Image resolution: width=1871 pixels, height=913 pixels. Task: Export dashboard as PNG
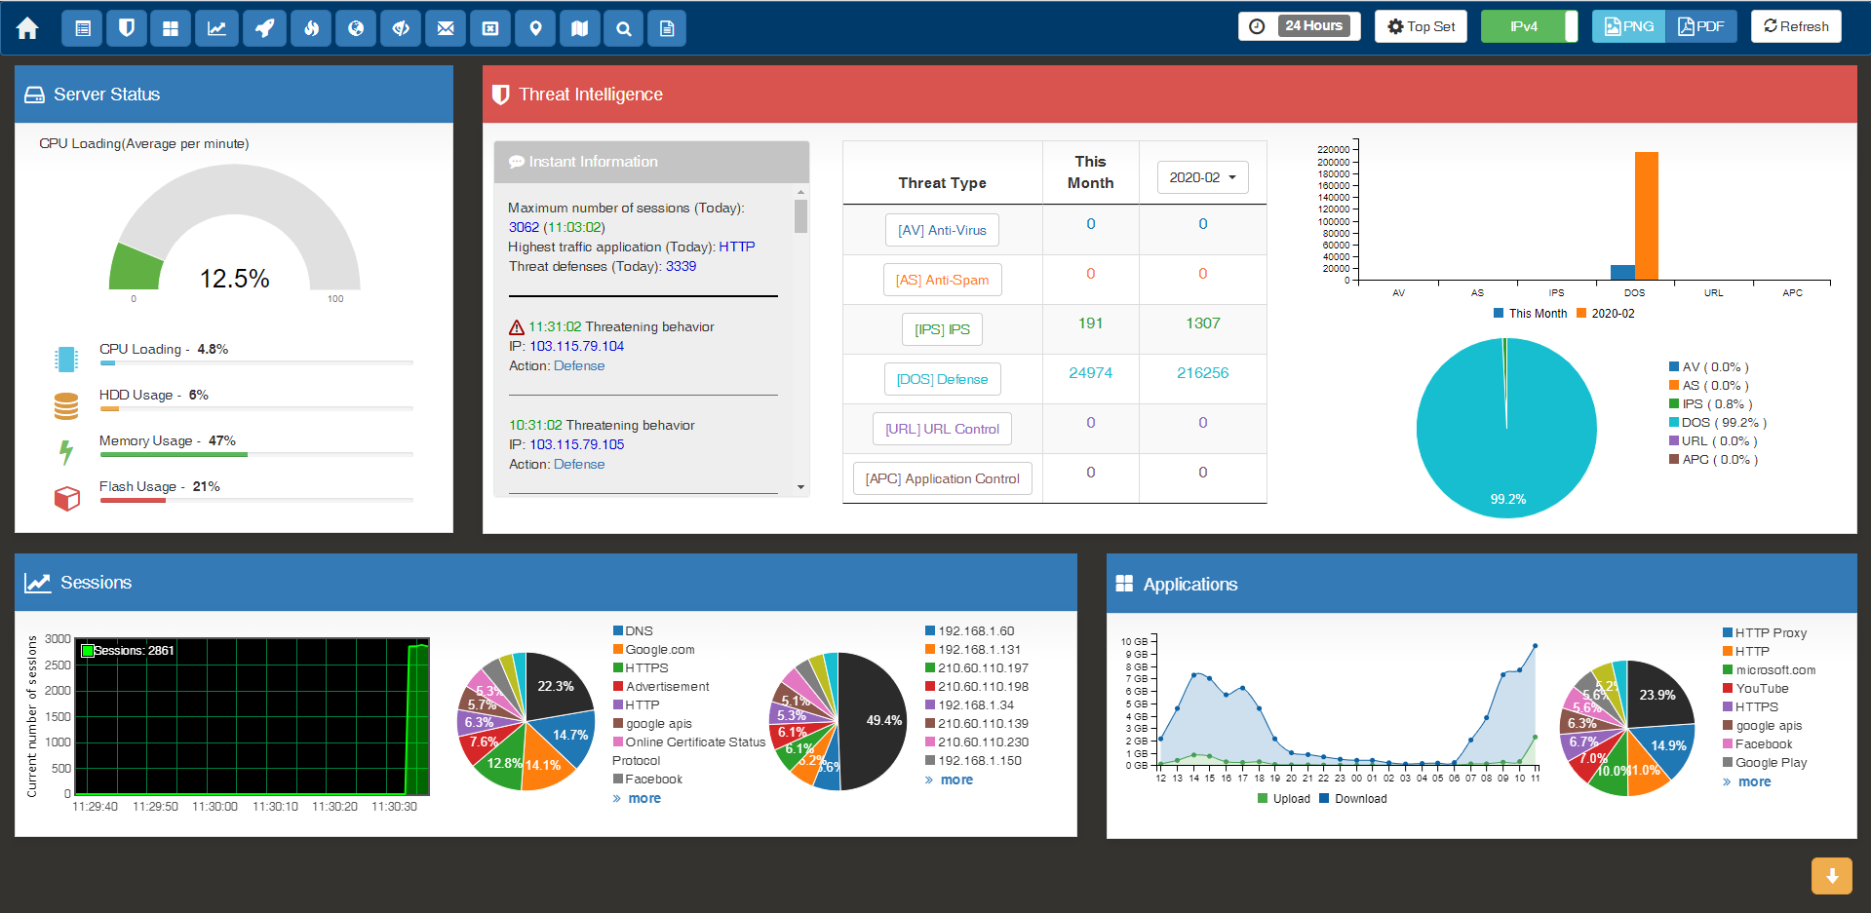[x=1628, y=26]
